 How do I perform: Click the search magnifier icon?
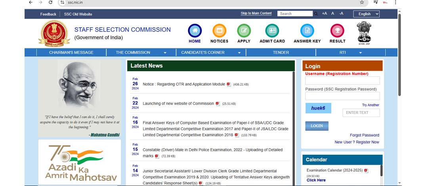tap(315, 13)
